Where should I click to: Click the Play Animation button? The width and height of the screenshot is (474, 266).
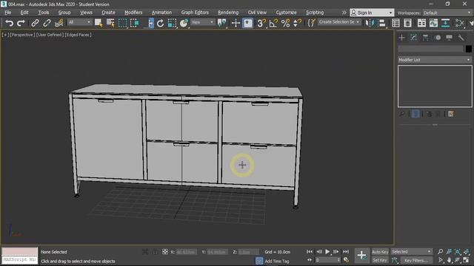[x=327, y=251]
